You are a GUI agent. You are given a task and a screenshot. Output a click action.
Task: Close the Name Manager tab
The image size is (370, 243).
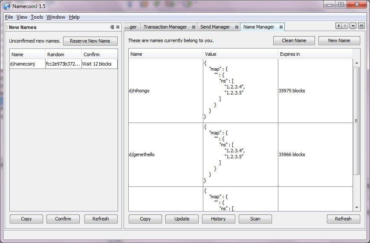(281, 27)
